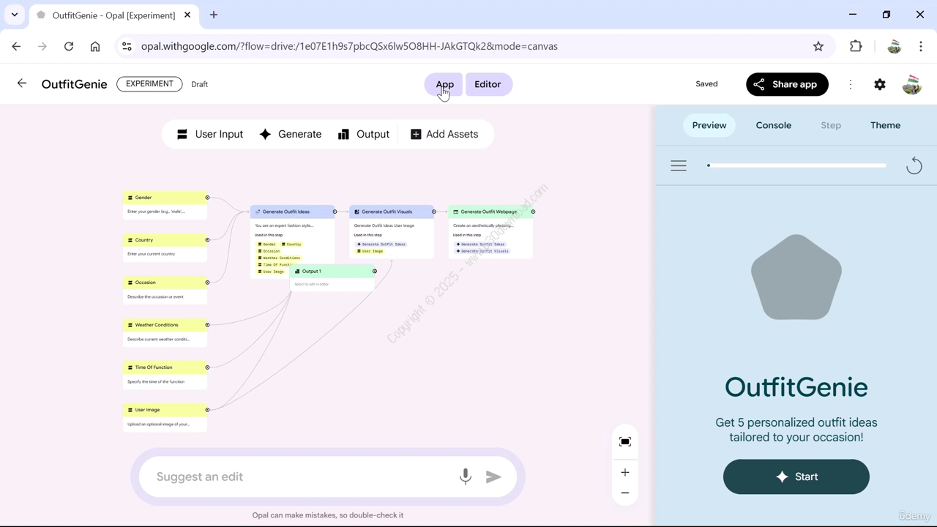
Task: Go back using the OutfitGenie back arrow
Action: click(x=22, y=83)
